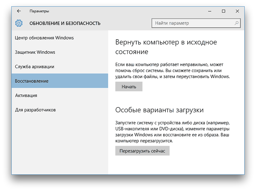Click the back arrow in title bar
Viewport: 256px width, 191px height.
point(19,11)
